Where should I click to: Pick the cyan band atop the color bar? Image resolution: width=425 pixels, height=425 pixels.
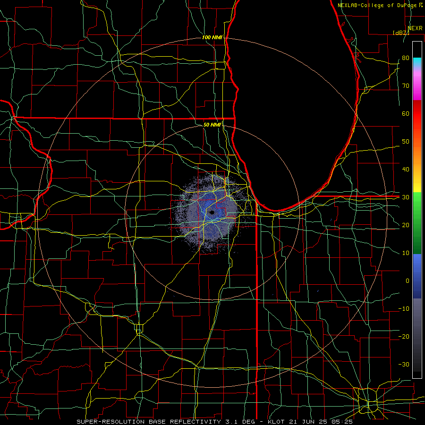(x=417, y=62)
